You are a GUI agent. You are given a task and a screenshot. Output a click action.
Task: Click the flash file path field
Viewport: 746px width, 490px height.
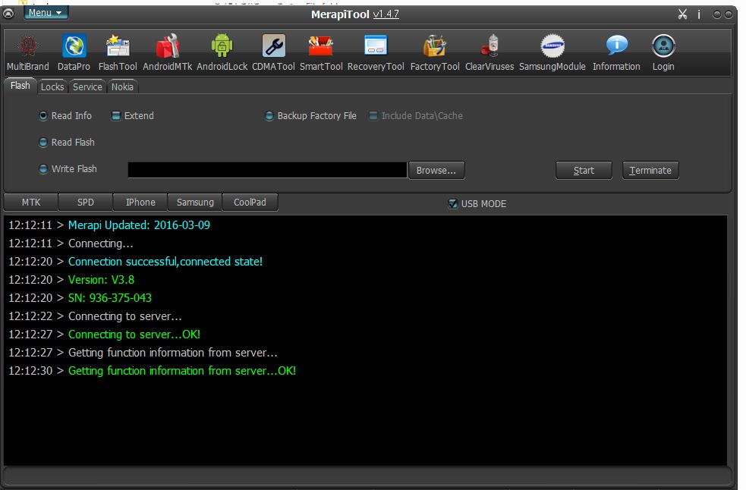(x=267, y=170)
